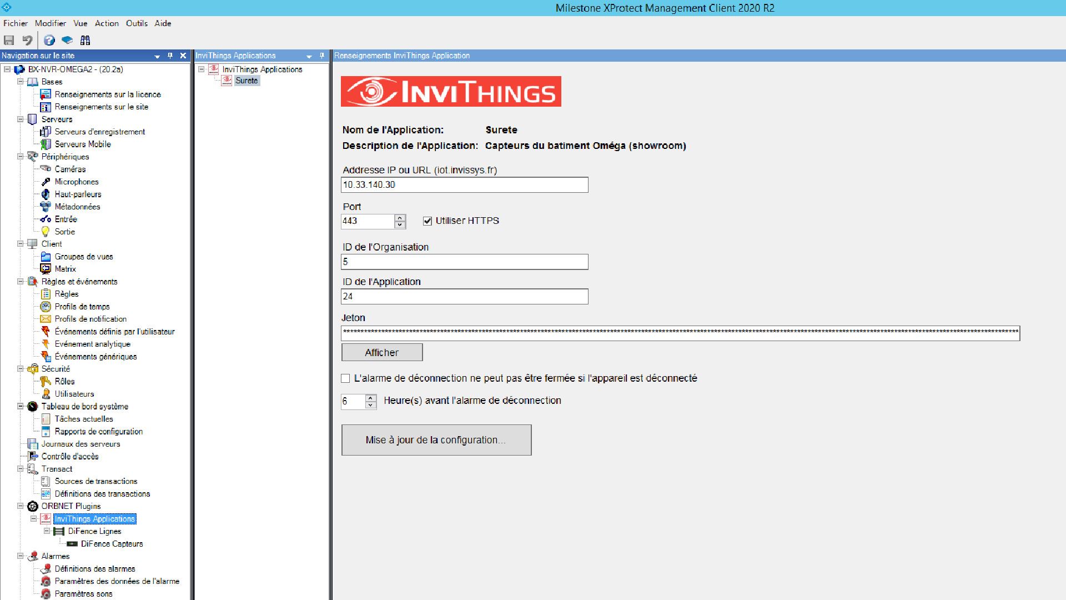Collapse the Bases tree node
1066x600 pixels.
21,82
